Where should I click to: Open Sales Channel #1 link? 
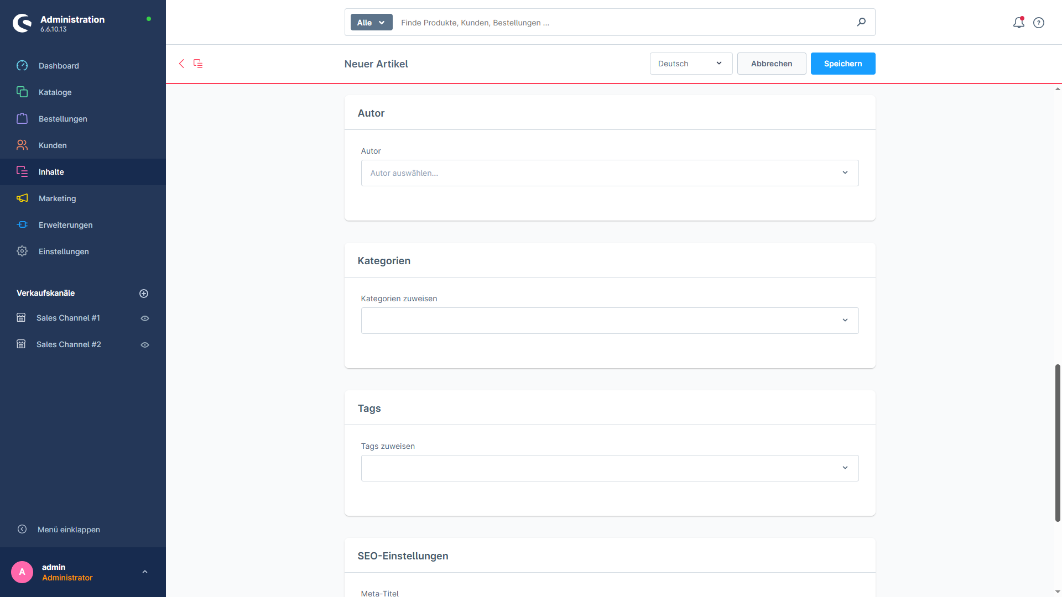[x=68, y=318]
